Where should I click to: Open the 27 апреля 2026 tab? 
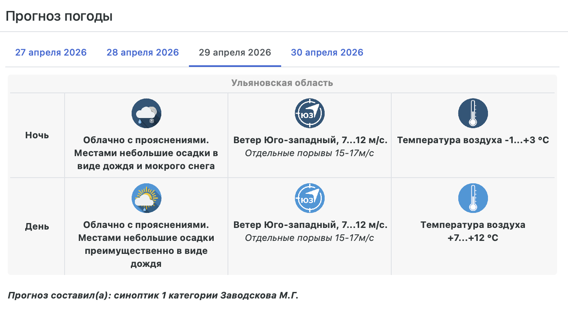[x=51, y=53]
